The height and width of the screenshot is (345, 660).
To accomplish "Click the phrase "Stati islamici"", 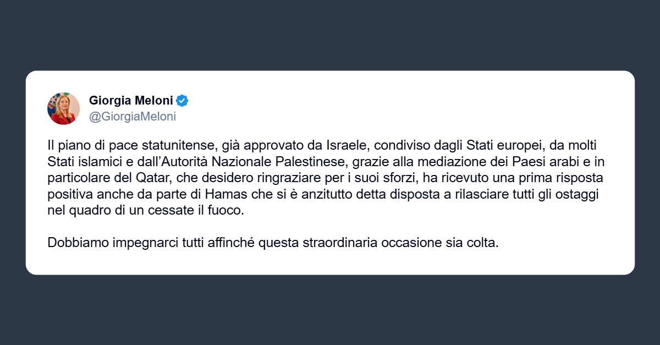I will (79, 163).
